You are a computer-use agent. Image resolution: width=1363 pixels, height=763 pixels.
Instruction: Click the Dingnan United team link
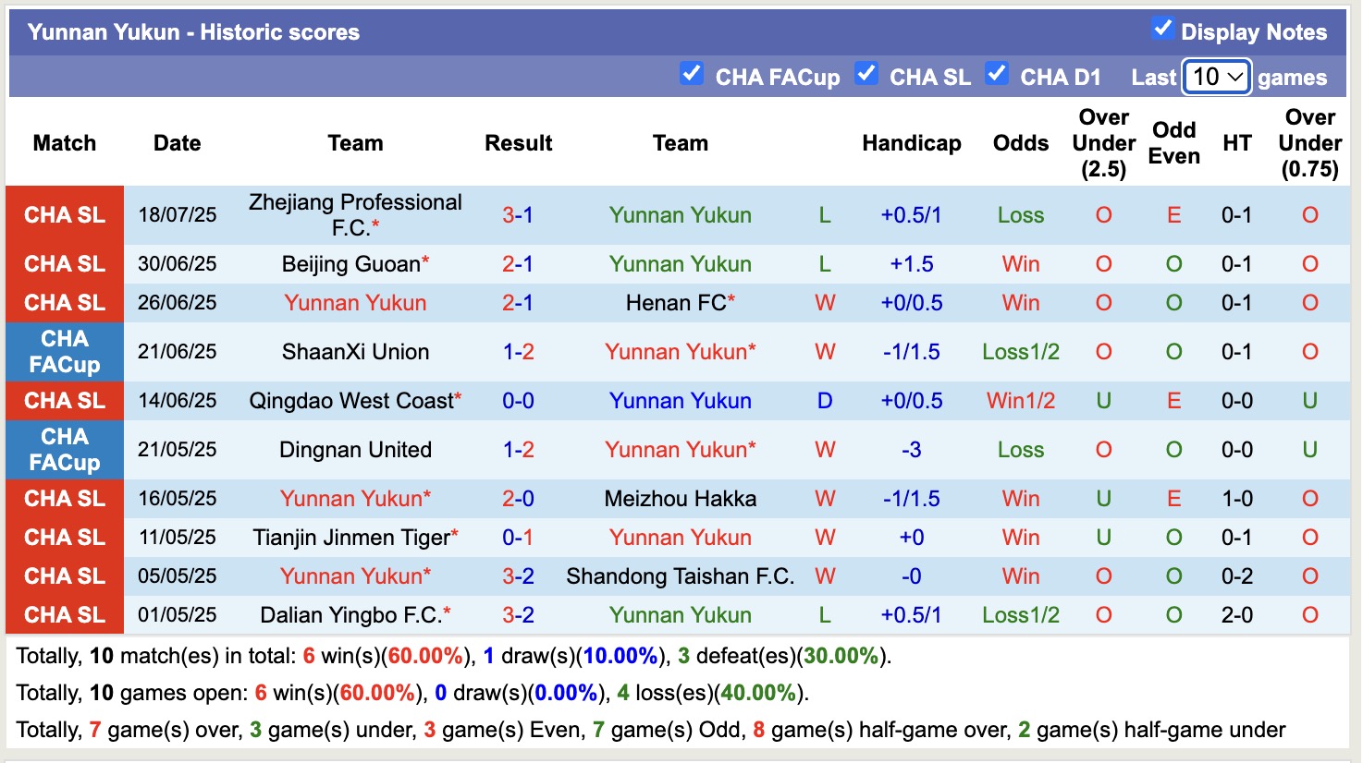(x=355, y=450)
